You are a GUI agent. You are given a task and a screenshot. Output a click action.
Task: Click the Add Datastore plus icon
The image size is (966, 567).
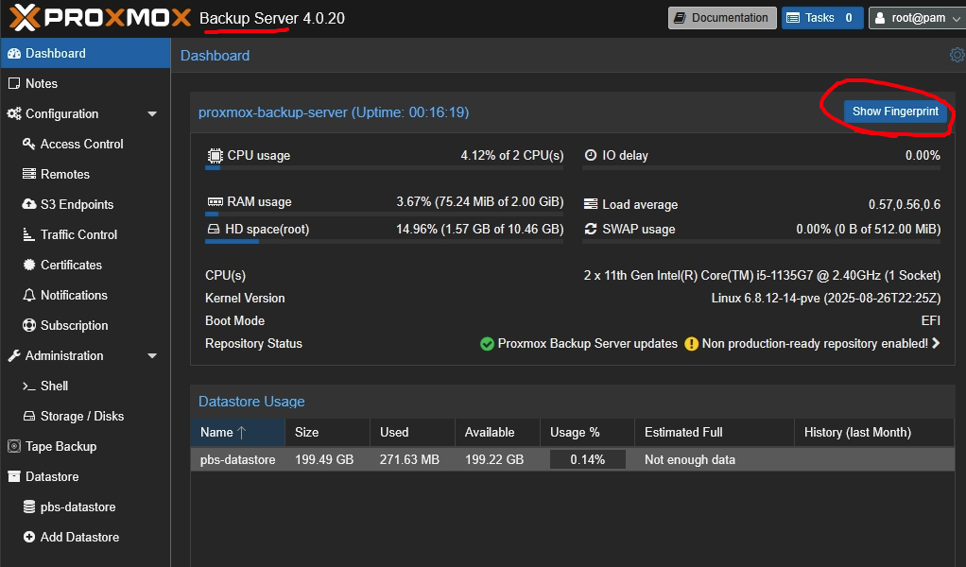coord(29,538)
